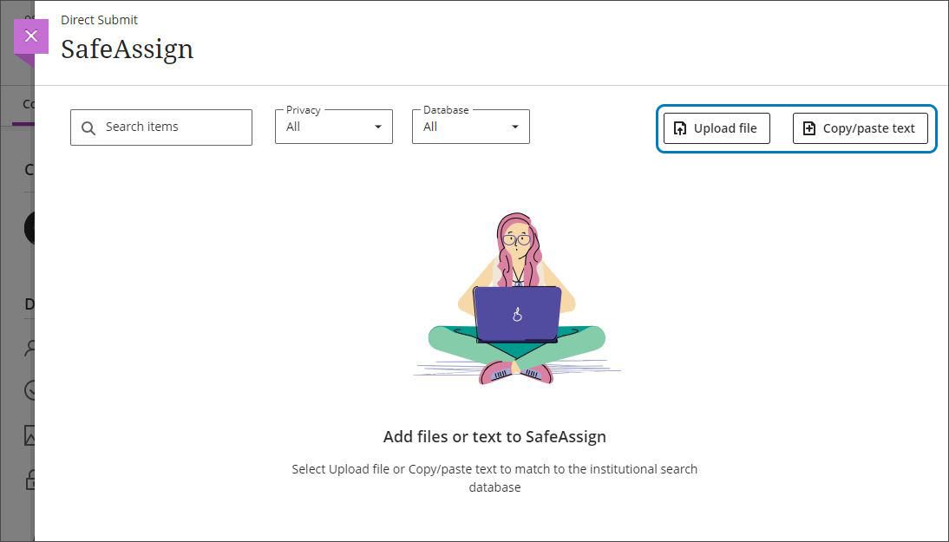Click the upload icon on Upload file
The height and width of the screenshot is (542, 949).
[681, 128]
